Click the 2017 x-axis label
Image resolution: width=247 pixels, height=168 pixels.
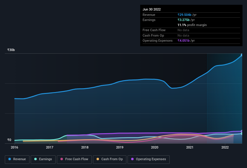coord(50,147)
